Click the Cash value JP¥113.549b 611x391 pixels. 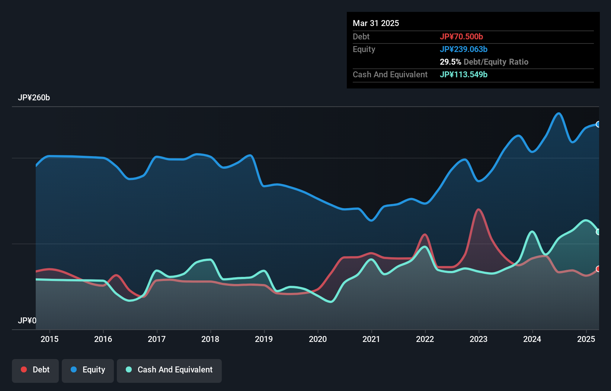coord(464,74)
